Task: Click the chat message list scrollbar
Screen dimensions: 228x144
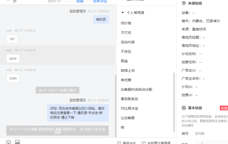Action: (x=116, y=106)
